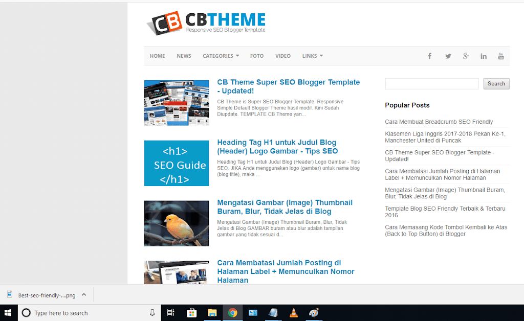Click the Search button
This screenshot has height=321, width=524.
(x=496, y=83)
